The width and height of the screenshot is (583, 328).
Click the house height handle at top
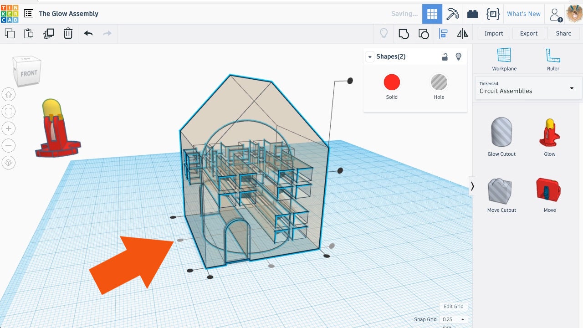[350, 81]
